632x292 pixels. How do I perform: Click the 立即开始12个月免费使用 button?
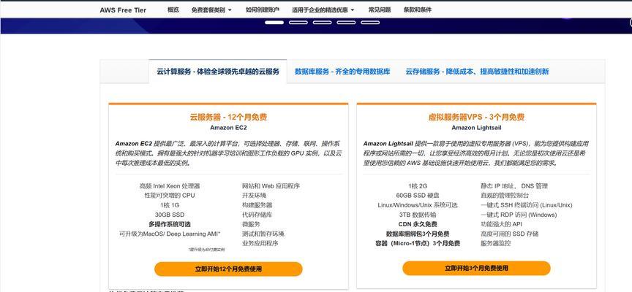228,269
